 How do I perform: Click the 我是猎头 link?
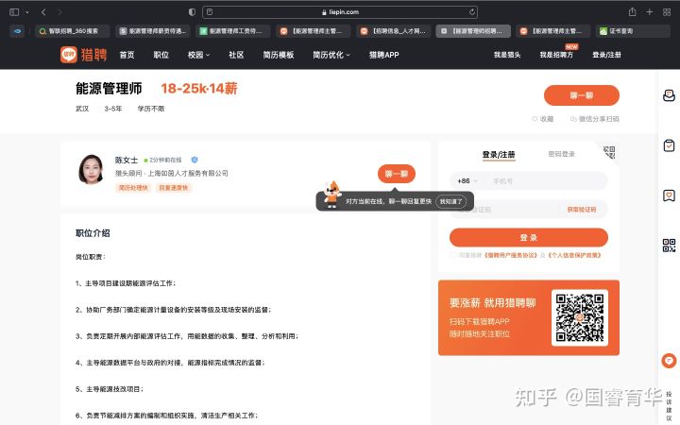[x=507, y=55]
